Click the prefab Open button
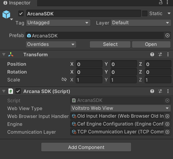The image size is (173, 159). (x=151, y=44)
